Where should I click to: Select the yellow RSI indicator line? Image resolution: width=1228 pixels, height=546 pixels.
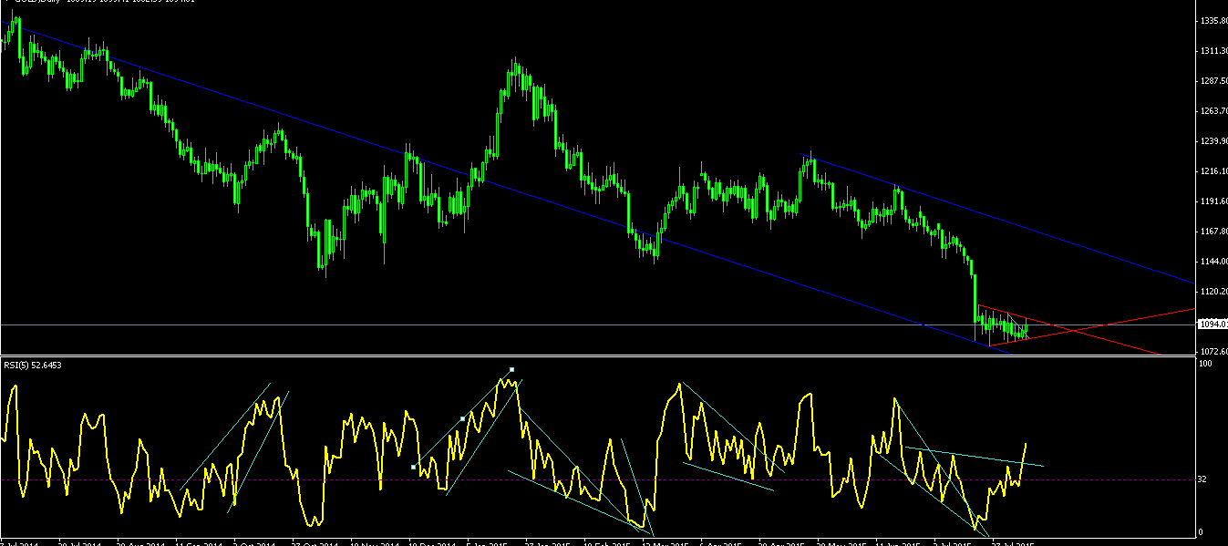point(515,452)
